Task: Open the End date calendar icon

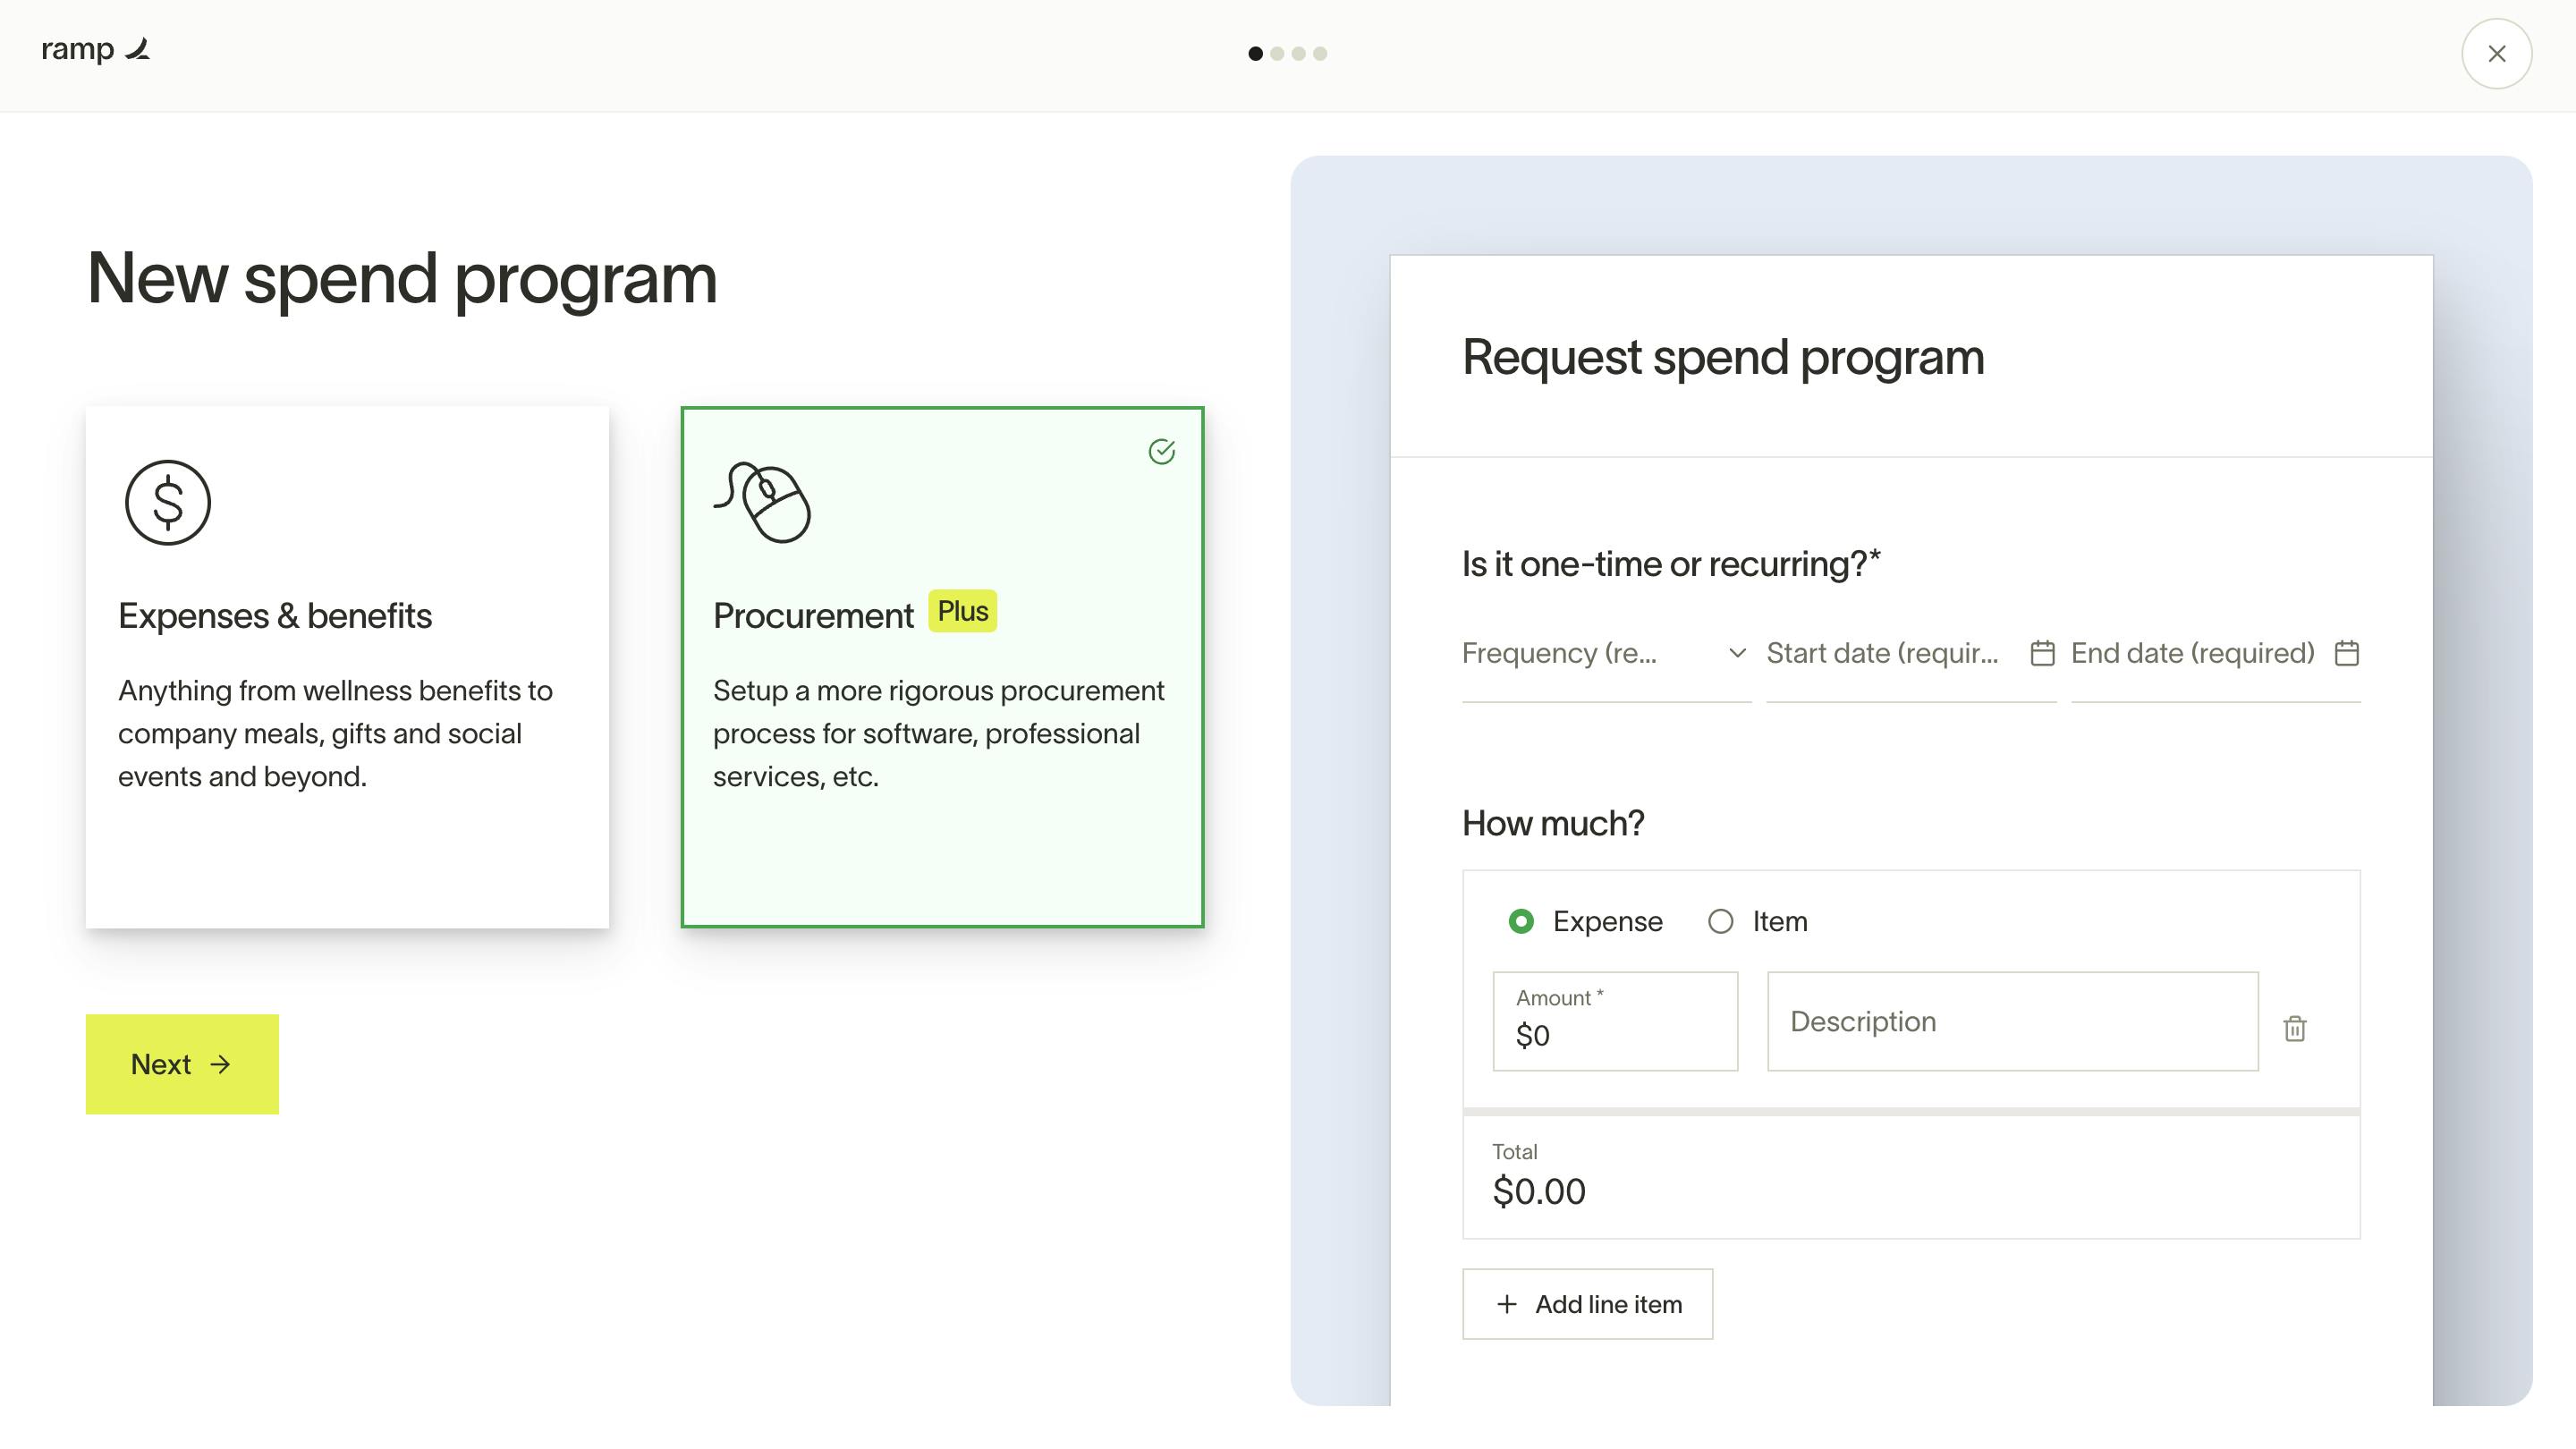Action: tap(2346, 653)
